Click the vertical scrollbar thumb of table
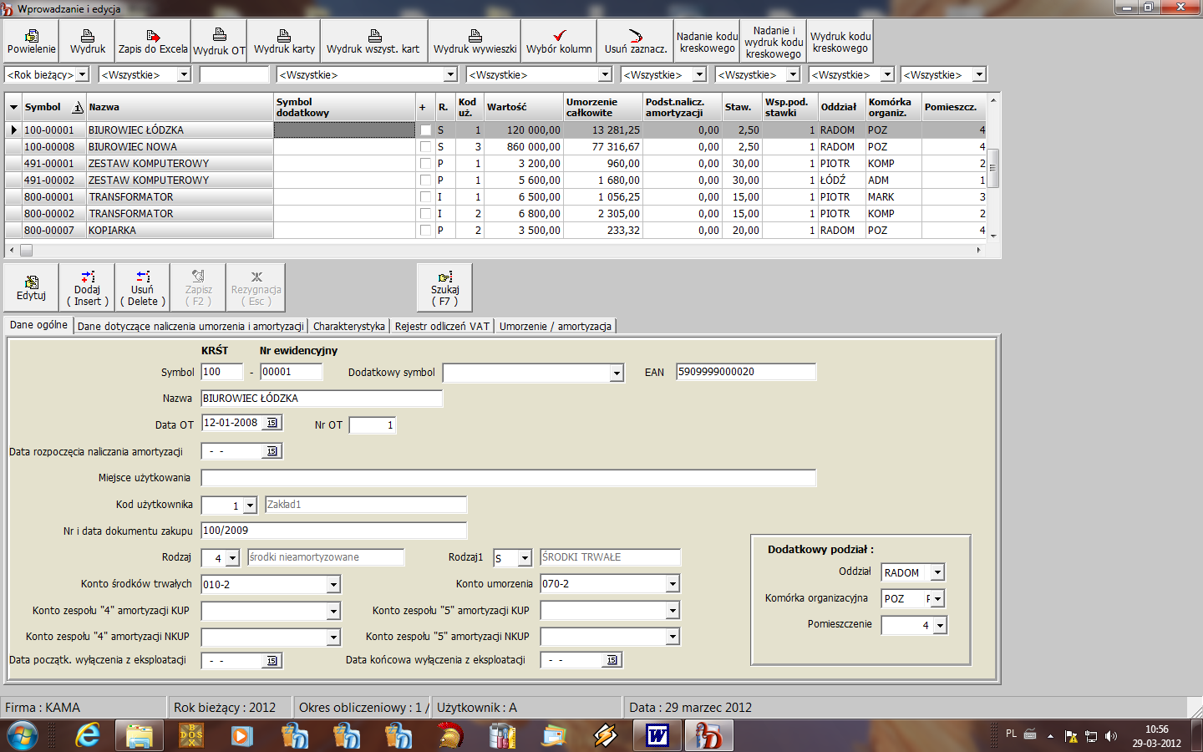 (993, 168)
